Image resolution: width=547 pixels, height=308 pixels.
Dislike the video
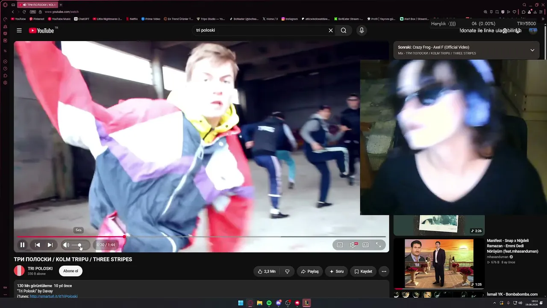[287, 272]
